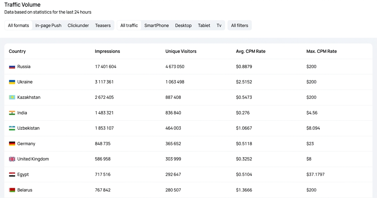Click the Uzbekistan flag icon
377x198 pixels.
(12, 128)
